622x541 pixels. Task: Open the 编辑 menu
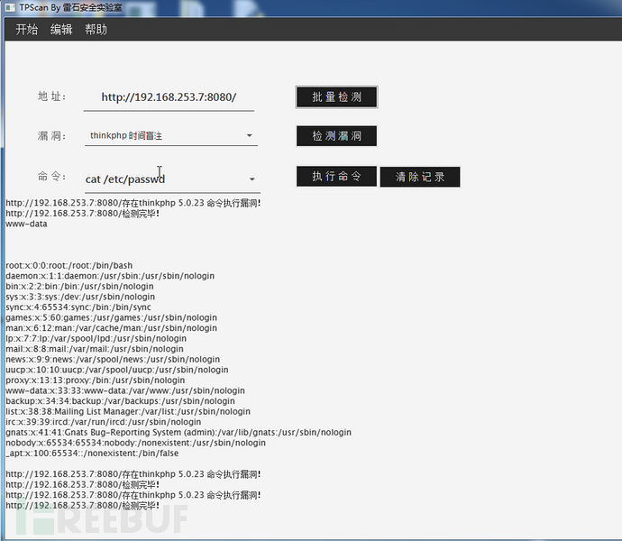tap(61, 30)
